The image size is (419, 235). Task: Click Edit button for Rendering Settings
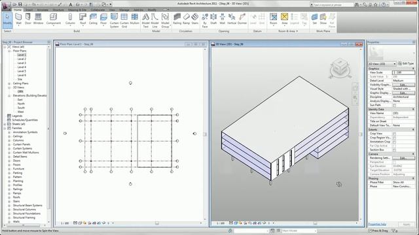click(403, 158)
